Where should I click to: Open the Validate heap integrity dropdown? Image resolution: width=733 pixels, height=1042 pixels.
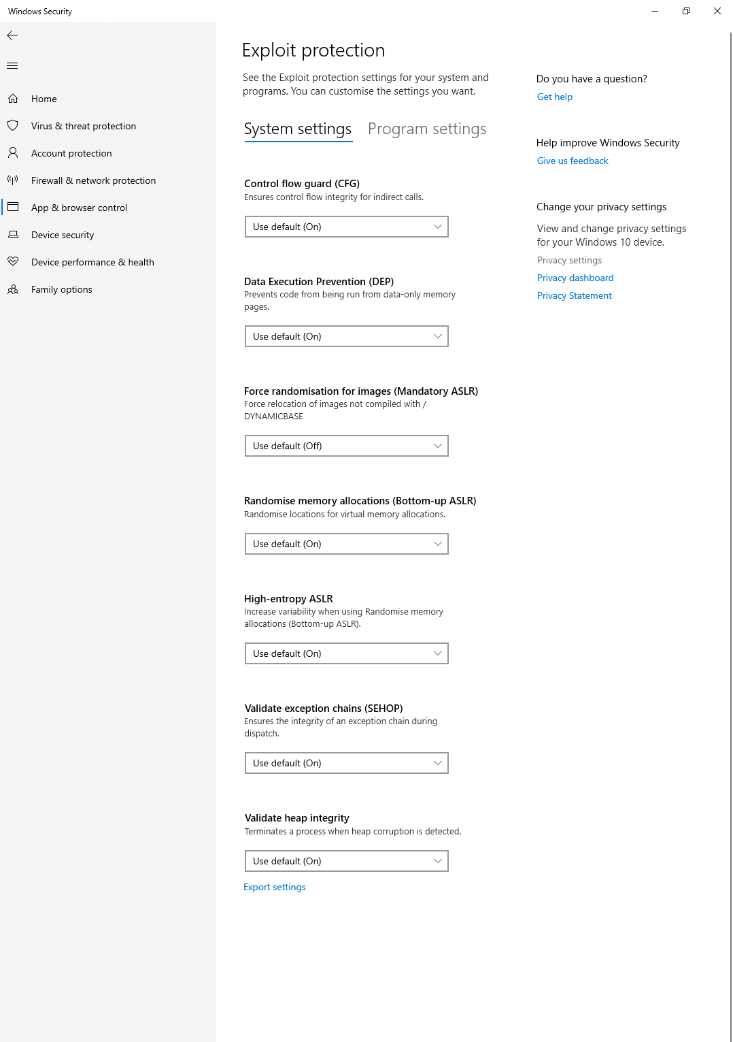pos(346,861)
